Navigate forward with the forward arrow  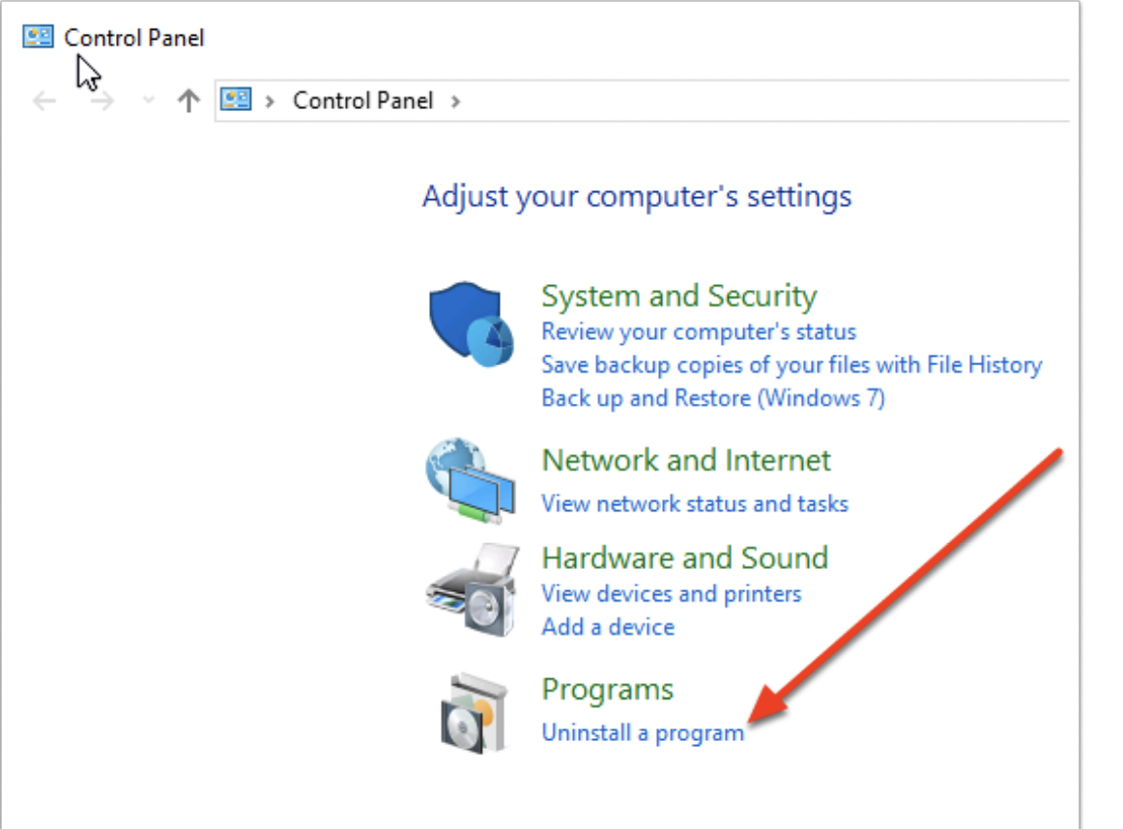[101, 100]
